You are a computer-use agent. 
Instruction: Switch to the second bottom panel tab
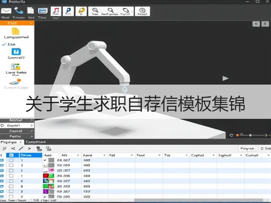coord(36,142)
